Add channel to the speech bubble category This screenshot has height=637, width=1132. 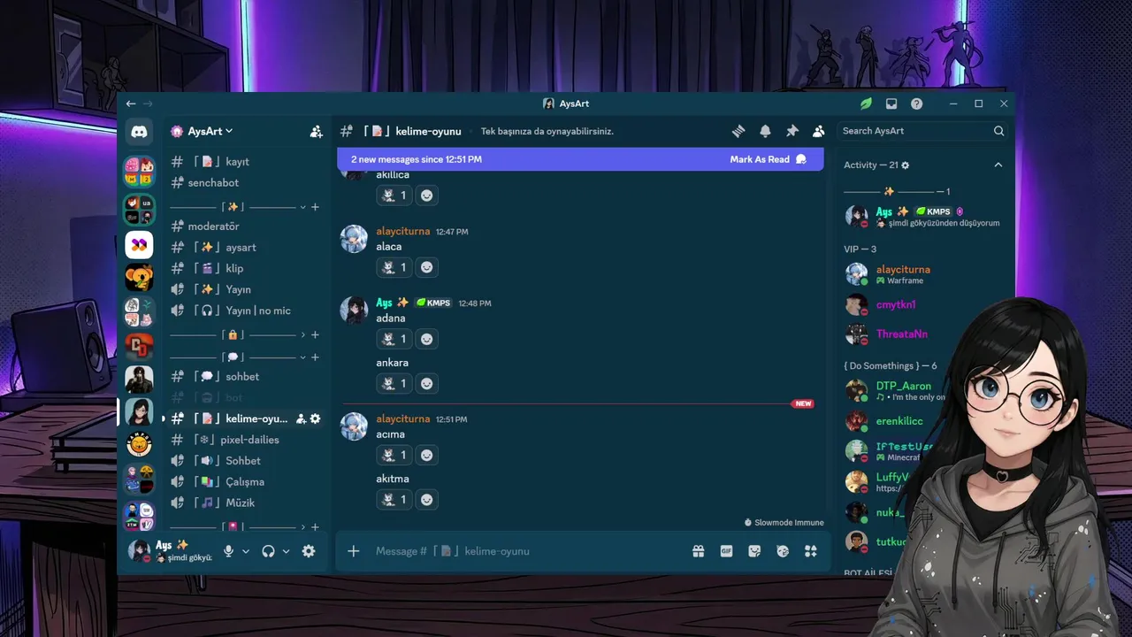pos(315,357)
